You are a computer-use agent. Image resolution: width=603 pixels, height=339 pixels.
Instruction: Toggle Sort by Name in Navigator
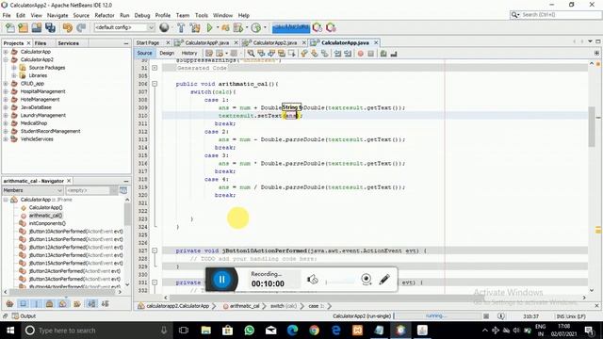(x=91, y=303)
